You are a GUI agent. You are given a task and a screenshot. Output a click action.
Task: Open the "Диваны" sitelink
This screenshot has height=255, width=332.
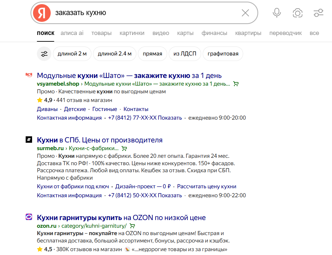(47, 109)
